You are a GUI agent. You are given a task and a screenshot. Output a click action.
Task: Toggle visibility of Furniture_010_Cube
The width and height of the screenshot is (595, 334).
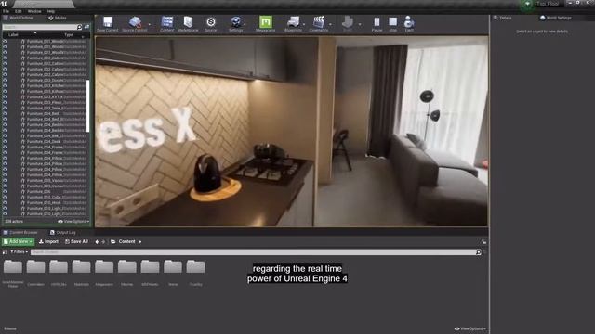5,198
